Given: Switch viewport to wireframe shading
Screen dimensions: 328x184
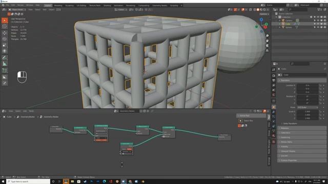Looking at the screenshot, I should [x=255, y=10].
